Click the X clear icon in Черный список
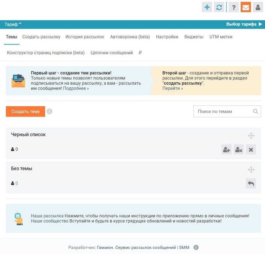 click(251, 149)
